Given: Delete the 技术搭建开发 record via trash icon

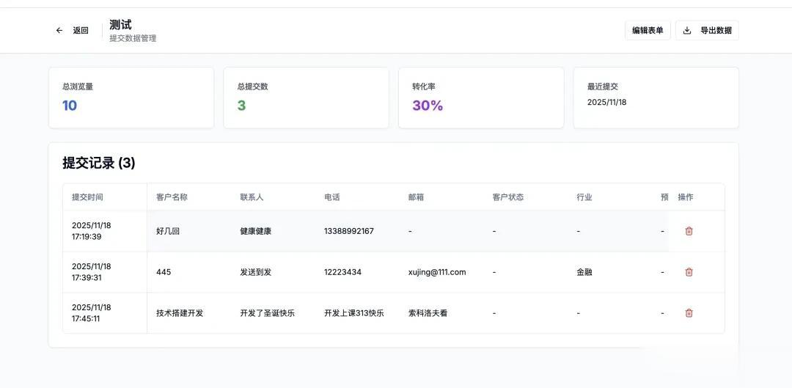Looking at the screenshot, I should click(x=689, y=313).
